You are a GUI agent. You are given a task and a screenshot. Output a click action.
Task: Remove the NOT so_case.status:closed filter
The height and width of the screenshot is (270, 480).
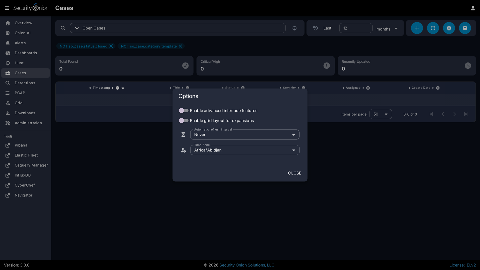coord(111,46)
